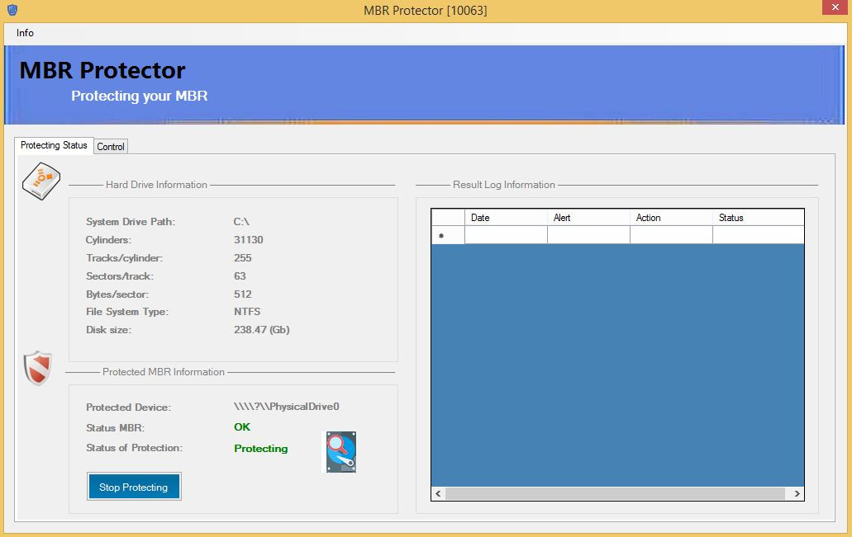Open the Info menu
Viewport: 852px width, 537px height.
click(x=25, y=33)
